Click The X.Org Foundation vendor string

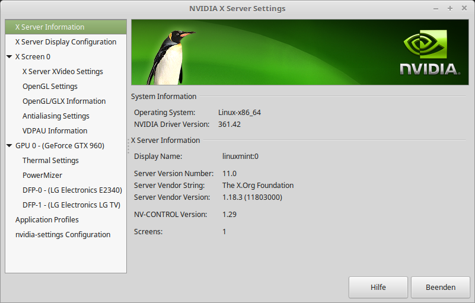pos(258,186)
